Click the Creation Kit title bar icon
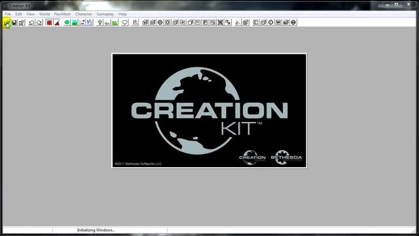419x236 pixels. (5, 6)
